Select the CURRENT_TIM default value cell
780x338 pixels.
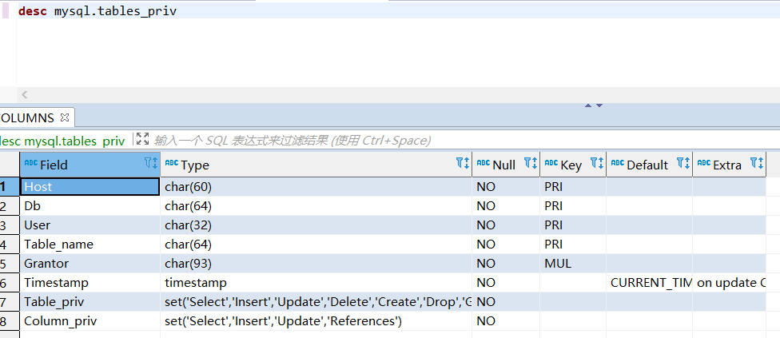pyautogui.click(x=649, y=282)
